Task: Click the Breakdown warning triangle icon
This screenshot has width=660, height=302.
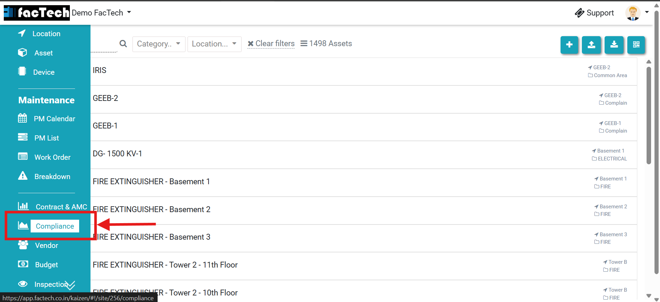Action: [x=23, y=176]
